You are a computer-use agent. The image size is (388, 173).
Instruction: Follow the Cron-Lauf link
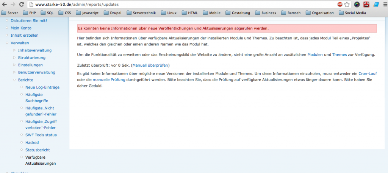367,73
